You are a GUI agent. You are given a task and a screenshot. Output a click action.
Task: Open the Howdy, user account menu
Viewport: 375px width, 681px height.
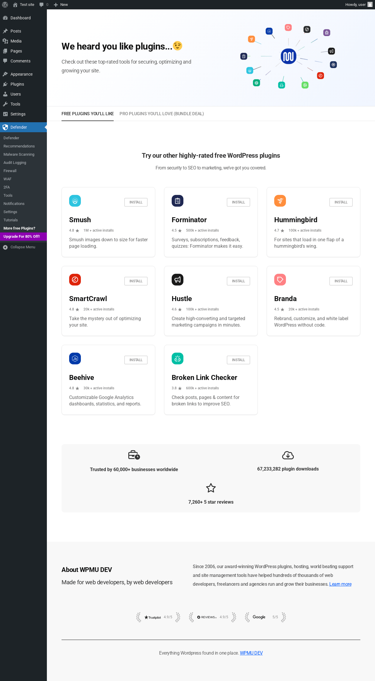(x=358, y=5)
